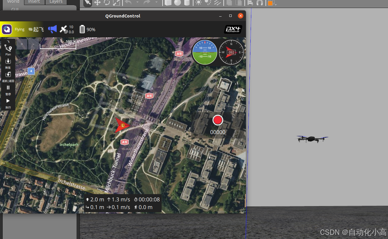Image resolution: width=388 pixels, height=239 pixels.
Task: Open Gazebo redo history dropdown arrow
Action: point(156,2)
